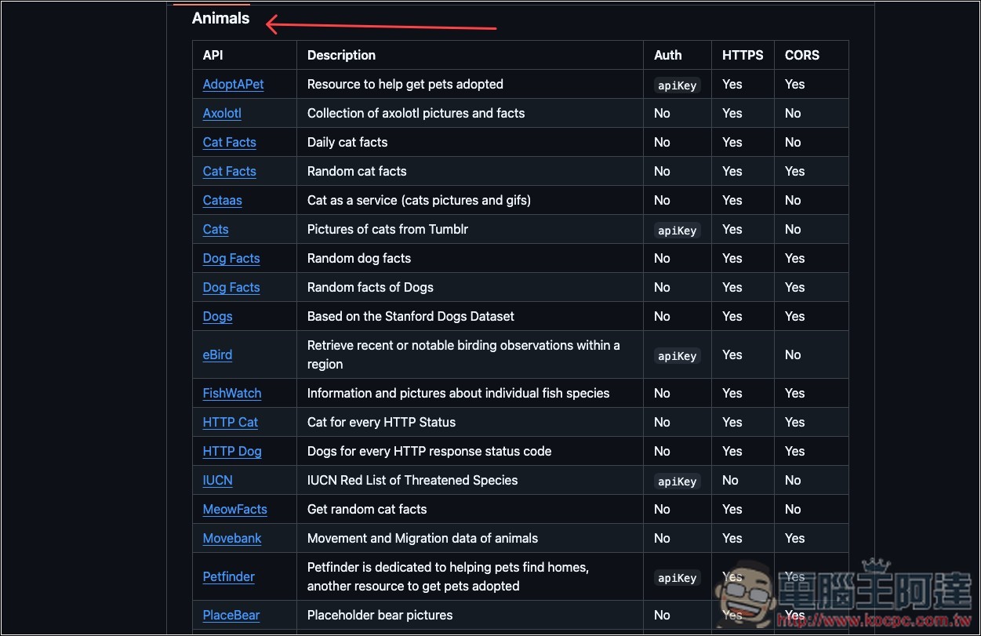The width and height of the screenshot is (981, 636).
Task: Open the PlaceBear link
Action: coord(231,616)
